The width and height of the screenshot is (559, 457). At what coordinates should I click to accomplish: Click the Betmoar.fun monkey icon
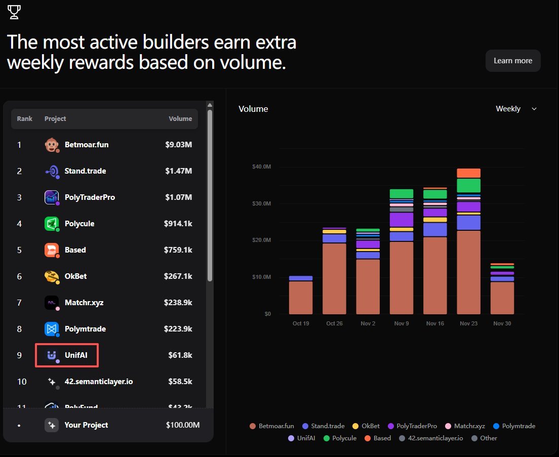[x=52, y=145]
